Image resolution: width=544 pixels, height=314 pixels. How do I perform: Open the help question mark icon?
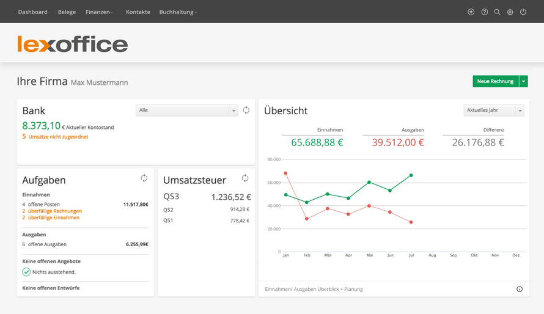484,12
